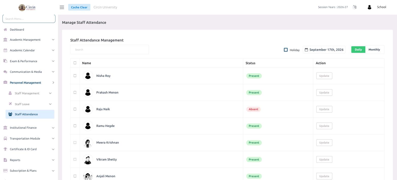Screen dimensions: 397x180
Task: Click the Circin University logo
Action: click(x=27, y=7)
